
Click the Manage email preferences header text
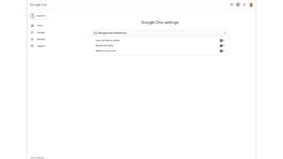[112, 33]
